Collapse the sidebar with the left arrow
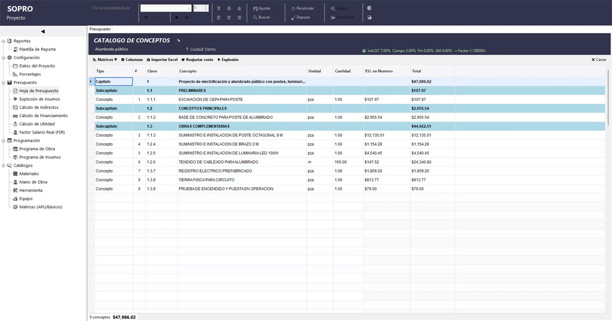Image resolution: width=612 pixels, height=321 pixels. click(43, 32)
